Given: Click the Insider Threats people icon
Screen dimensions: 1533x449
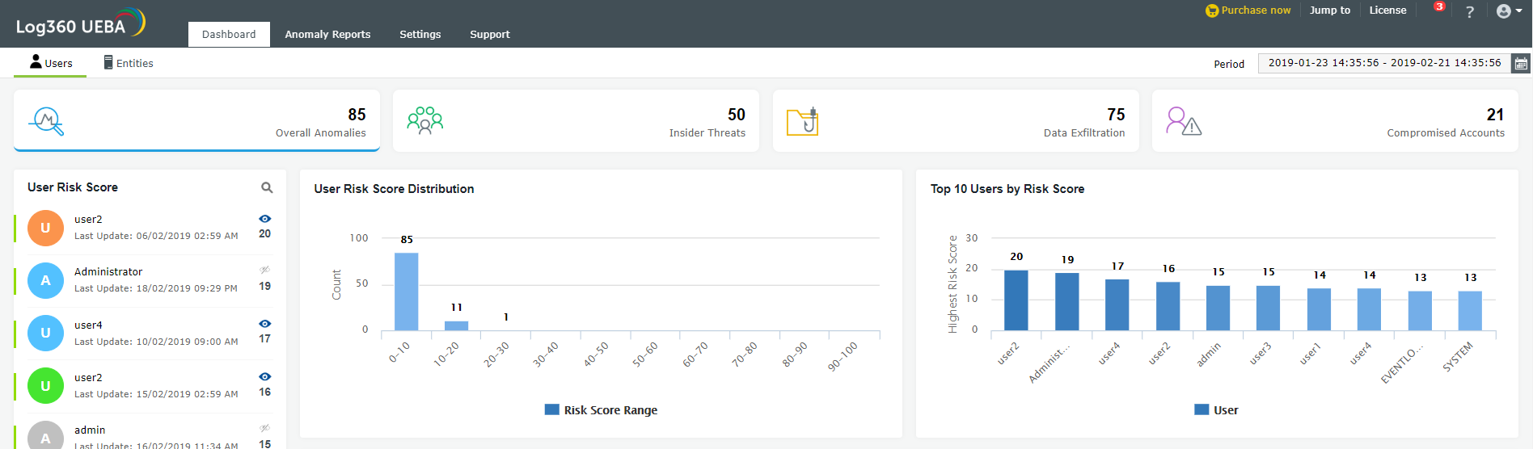Looking at the screenshot, I should [x=424, y=120].
